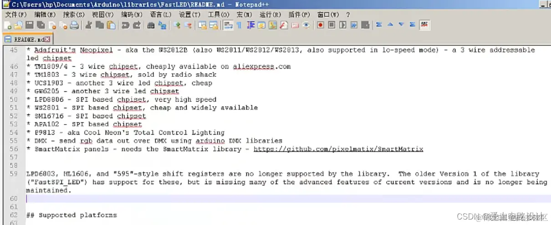The image size is (551, 225).
Task: Click the Save All toolbar icon
Action: pos(41,25)
